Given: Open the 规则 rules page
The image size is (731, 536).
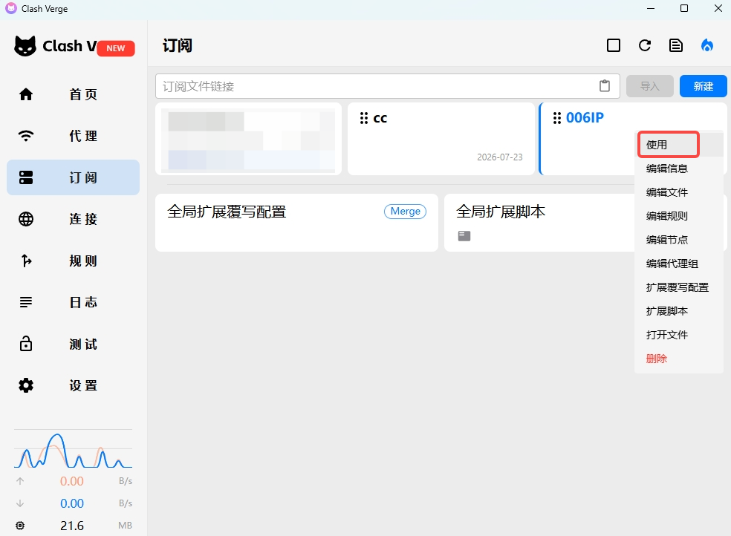Looking at the screenshot, I should 73,261.
